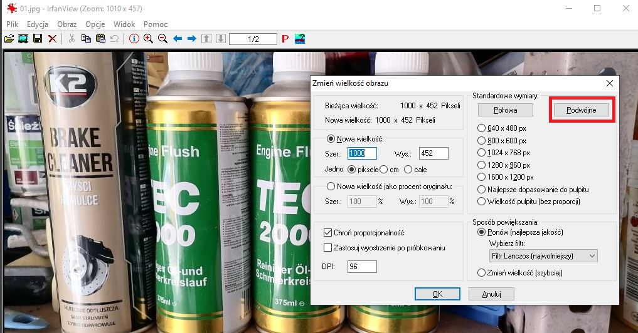This screenshot has height=333, width=638.
Task: Select piksele unit radio button
Action: tap(351, 170)
